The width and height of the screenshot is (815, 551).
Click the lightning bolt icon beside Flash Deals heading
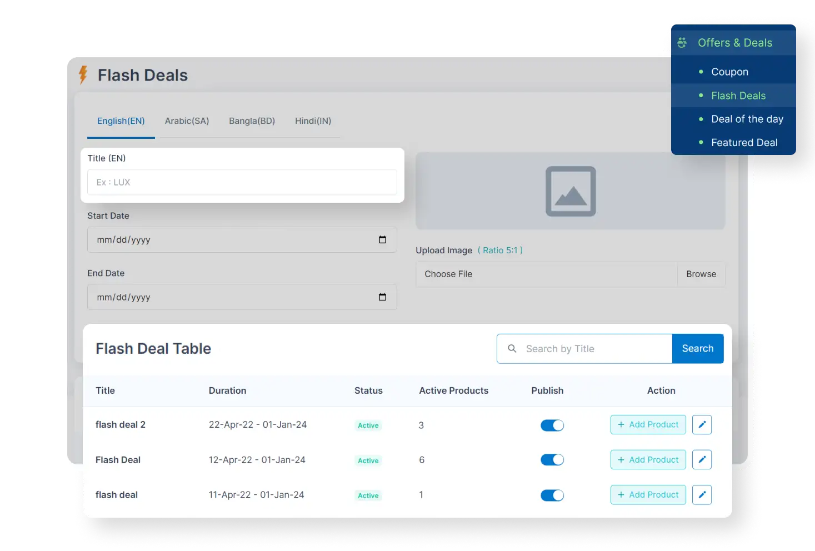(83, 75)
